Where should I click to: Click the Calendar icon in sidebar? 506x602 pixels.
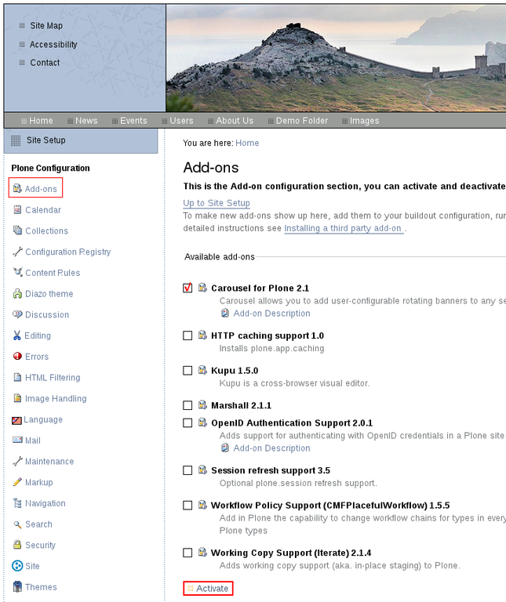point(17,209)
